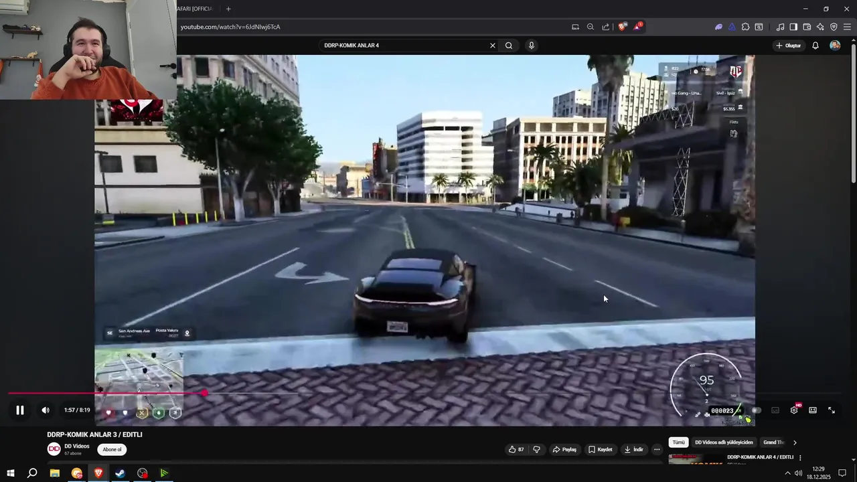This screenshot has width=857, height=482.
Task: Click the browser address bar URL
Action: [230, 27]
